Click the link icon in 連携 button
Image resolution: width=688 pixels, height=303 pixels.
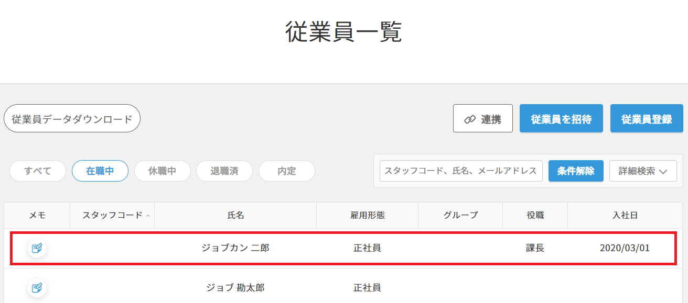470,119
